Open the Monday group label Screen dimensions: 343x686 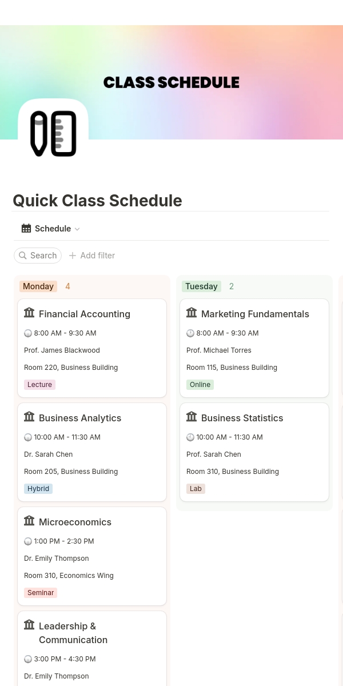pyautogui.click(x=38, y=286)
